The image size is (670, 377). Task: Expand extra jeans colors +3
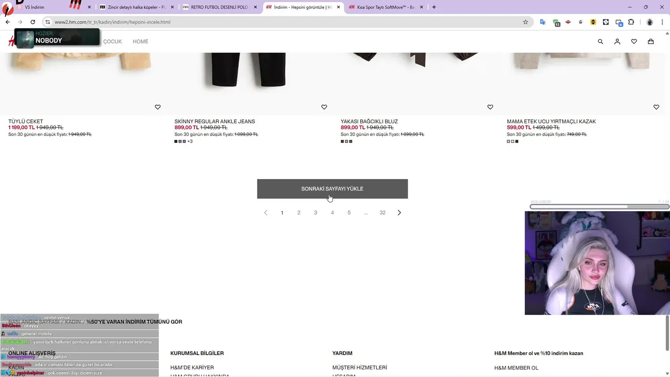point(190,141)
